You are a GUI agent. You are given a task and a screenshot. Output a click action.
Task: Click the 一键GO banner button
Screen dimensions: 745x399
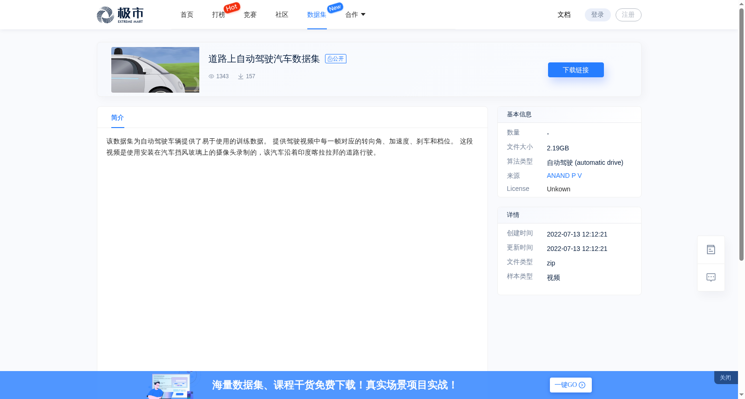coord(571,385)
